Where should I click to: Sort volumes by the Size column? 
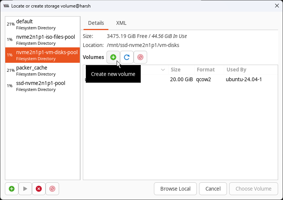pos(181,70)
